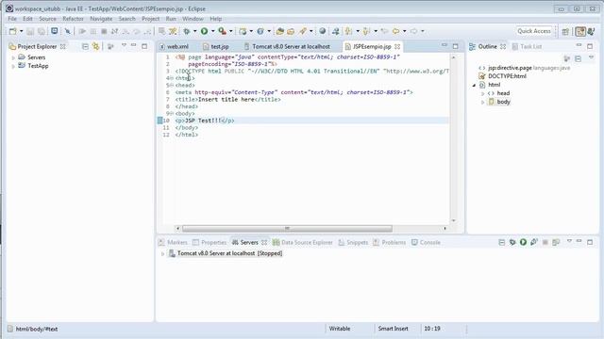Click the Publish to server icon

(556, 242)
